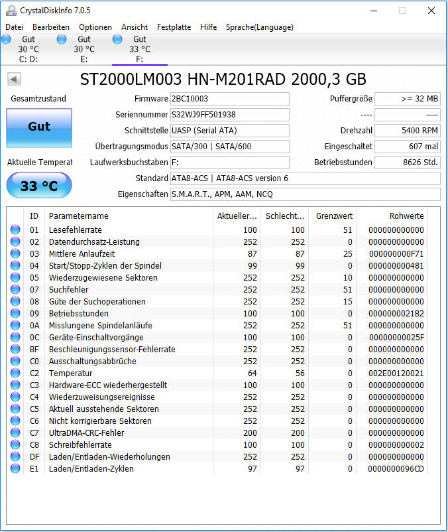Click the status icon for Lesefehlerrate

[15, 230]
